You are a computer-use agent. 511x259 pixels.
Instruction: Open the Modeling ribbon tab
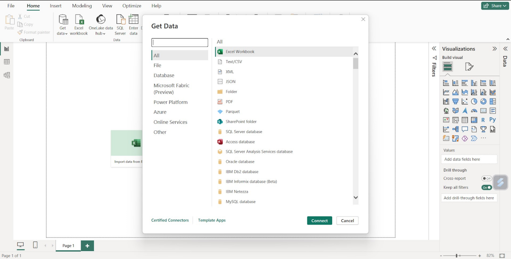(82, 6)
